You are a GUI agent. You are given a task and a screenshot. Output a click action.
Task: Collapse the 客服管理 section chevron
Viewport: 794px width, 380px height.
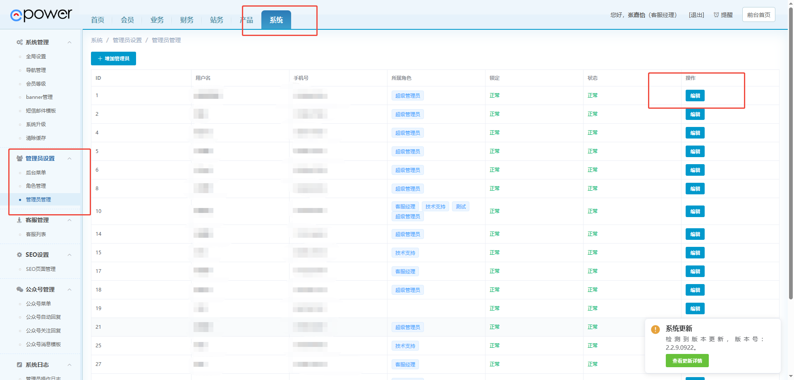coord(69,220)
